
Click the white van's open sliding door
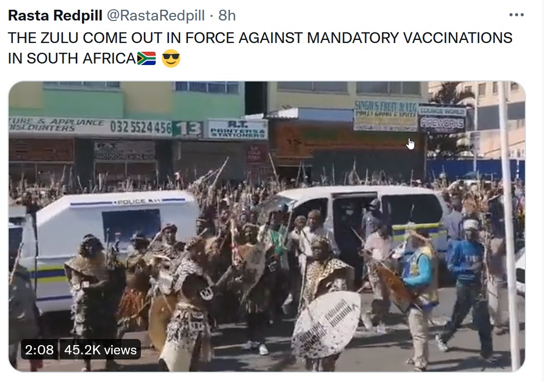click(x=354, y=227)
